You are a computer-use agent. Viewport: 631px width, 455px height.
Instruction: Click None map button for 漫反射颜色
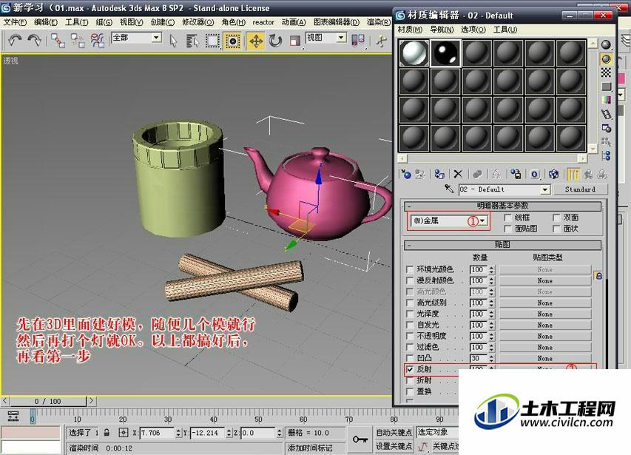point(545,280)
